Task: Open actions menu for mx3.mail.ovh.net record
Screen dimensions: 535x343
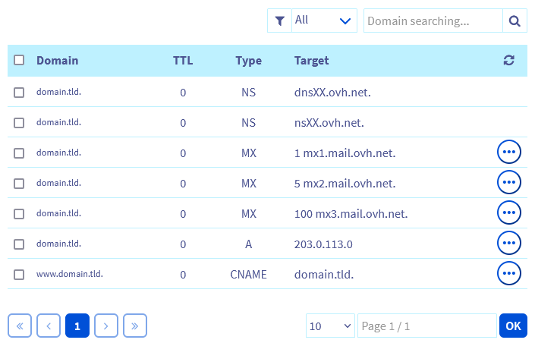Action: (x=508, y=213)
